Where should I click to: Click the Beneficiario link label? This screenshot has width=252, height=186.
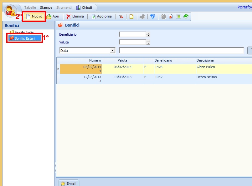click(x=68, y=34)
